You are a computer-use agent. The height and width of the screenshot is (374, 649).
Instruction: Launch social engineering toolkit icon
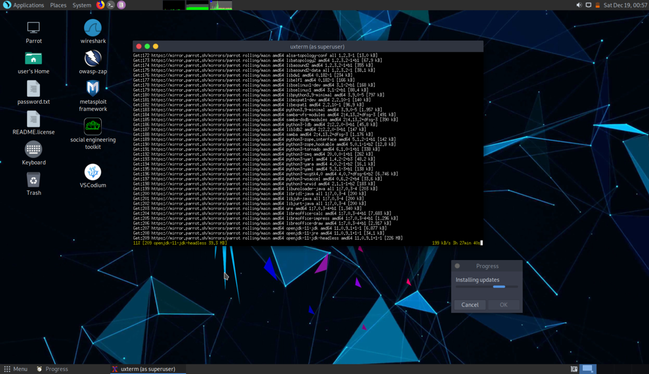click(x=93, y=126)
